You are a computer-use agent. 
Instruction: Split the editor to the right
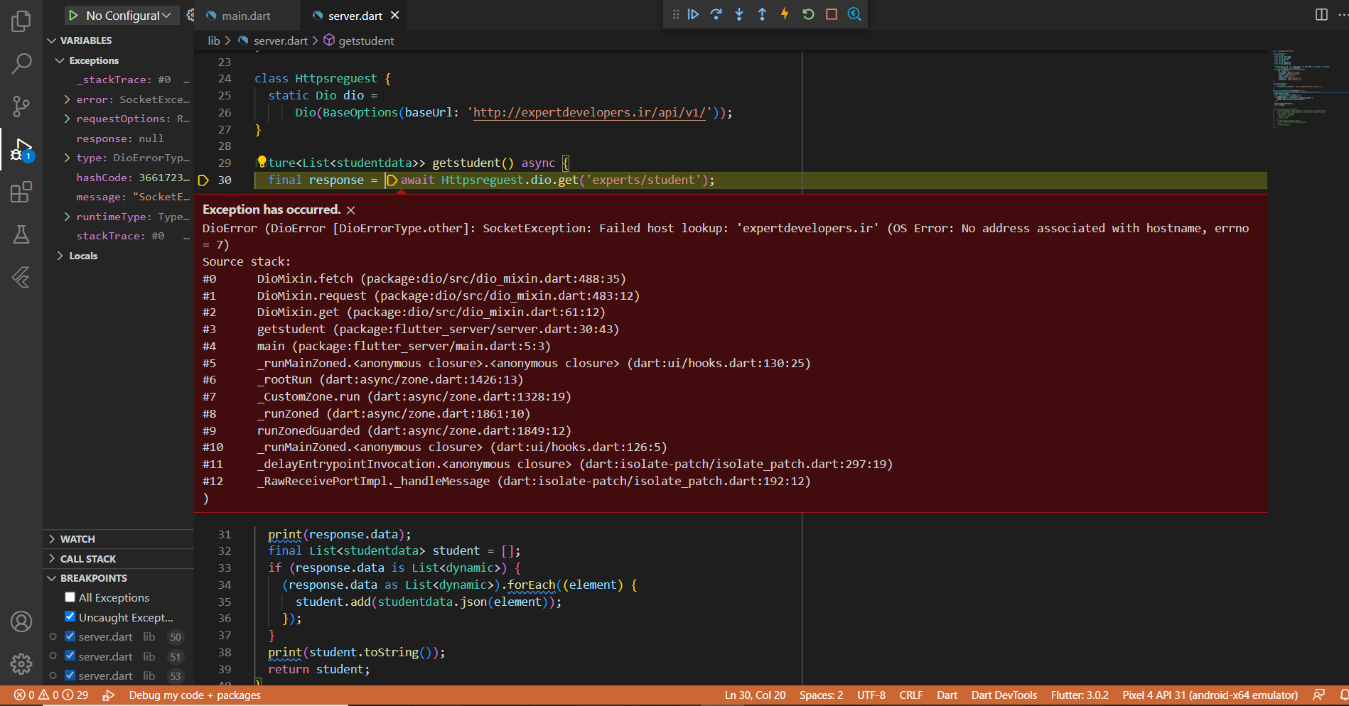coord(1321,15)
